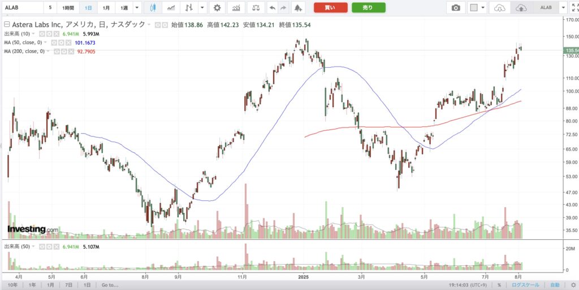Image resolution: width=579 pixels, height=290 pixels.
Task: Delete the MA (200, close, 0) indicator
Action: click(72, 51)
